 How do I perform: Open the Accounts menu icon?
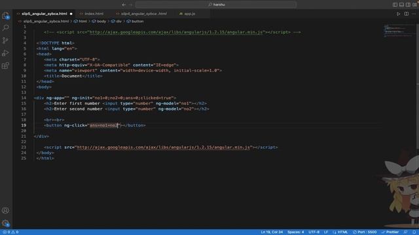(x=6, y=210)
